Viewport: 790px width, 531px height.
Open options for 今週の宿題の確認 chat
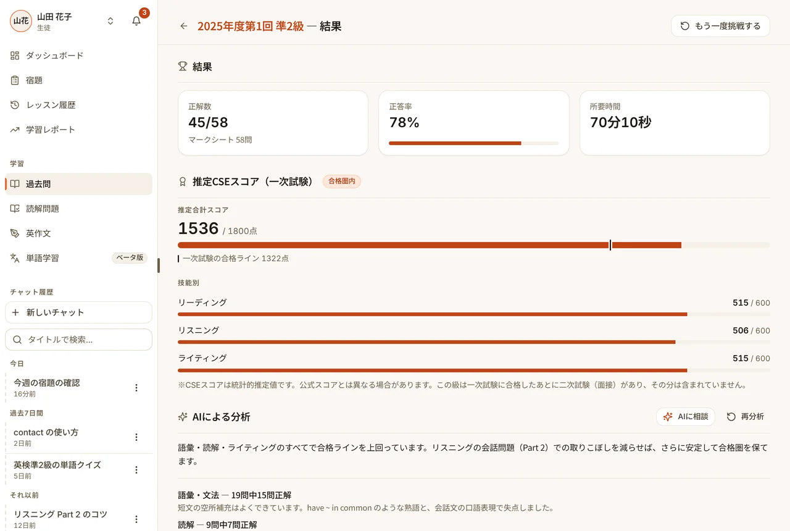pyautogui.click(x=136, y=388)
